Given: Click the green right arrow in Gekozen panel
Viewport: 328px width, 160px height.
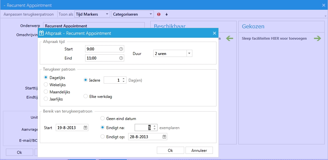Looking at the screenshot, I should (317, 38).
